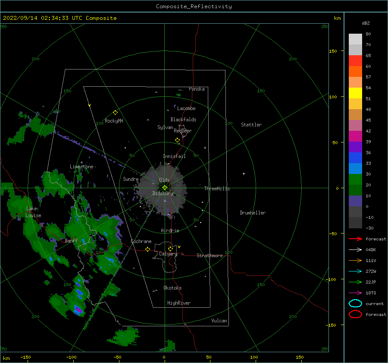Click the Stettler city label

pos(251,125)
